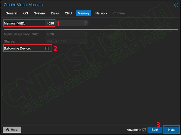181x135 pixels.
Task: Click the Minimum memory spinner arrows
Action: tap(86, 34)
